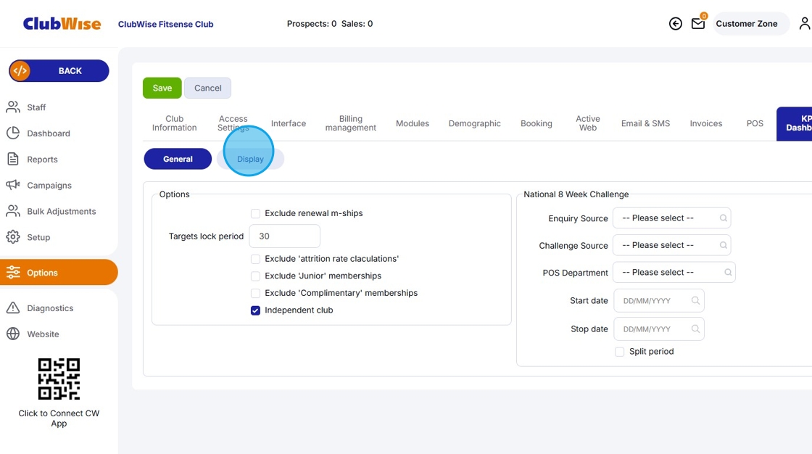Click the BACK button in sidebar
812x454 pixels.
click(59, 71)
